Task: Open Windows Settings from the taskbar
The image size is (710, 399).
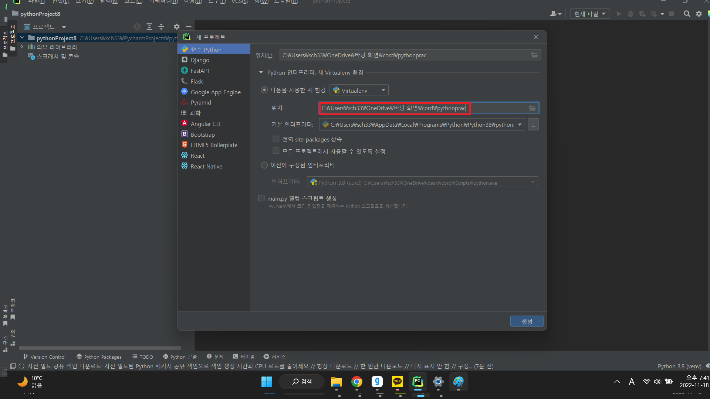Action: pyautogui.click(x=438, y=382)
